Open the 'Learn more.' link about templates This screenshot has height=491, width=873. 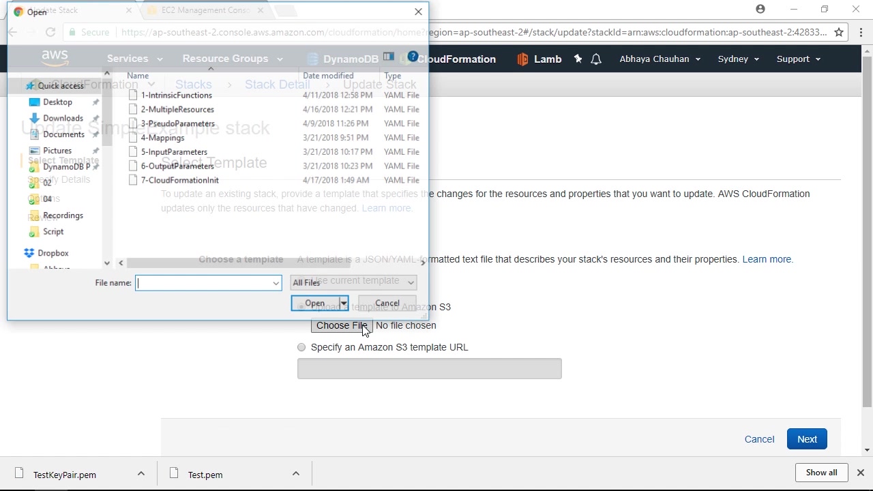767,259
